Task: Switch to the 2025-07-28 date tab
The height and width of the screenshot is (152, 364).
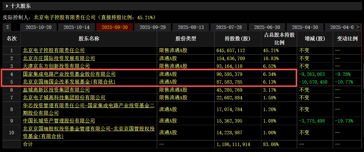Action: [x=229, y=27]
